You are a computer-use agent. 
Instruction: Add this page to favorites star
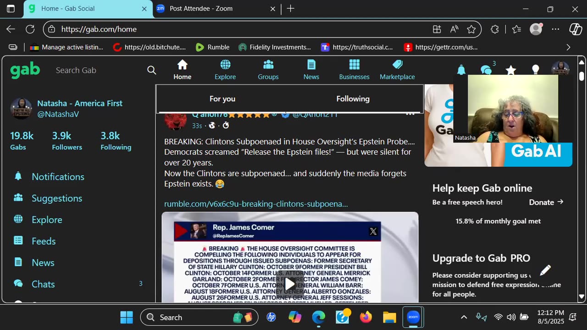tap(471, 29)
